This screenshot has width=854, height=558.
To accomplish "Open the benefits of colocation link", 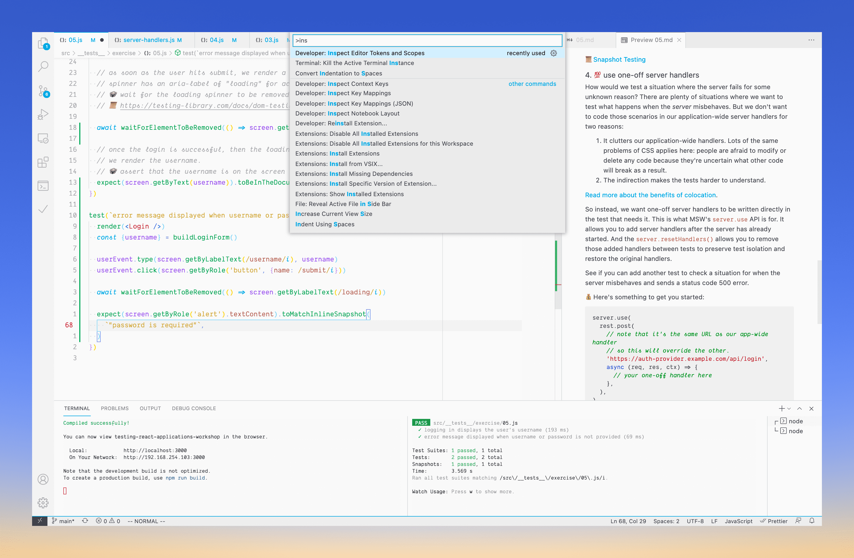I will coord(650,195).
